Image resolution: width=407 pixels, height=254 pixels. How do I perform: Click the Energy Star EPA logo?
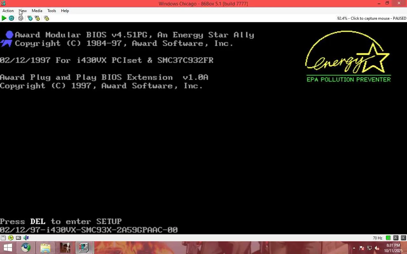coord(348,57)
